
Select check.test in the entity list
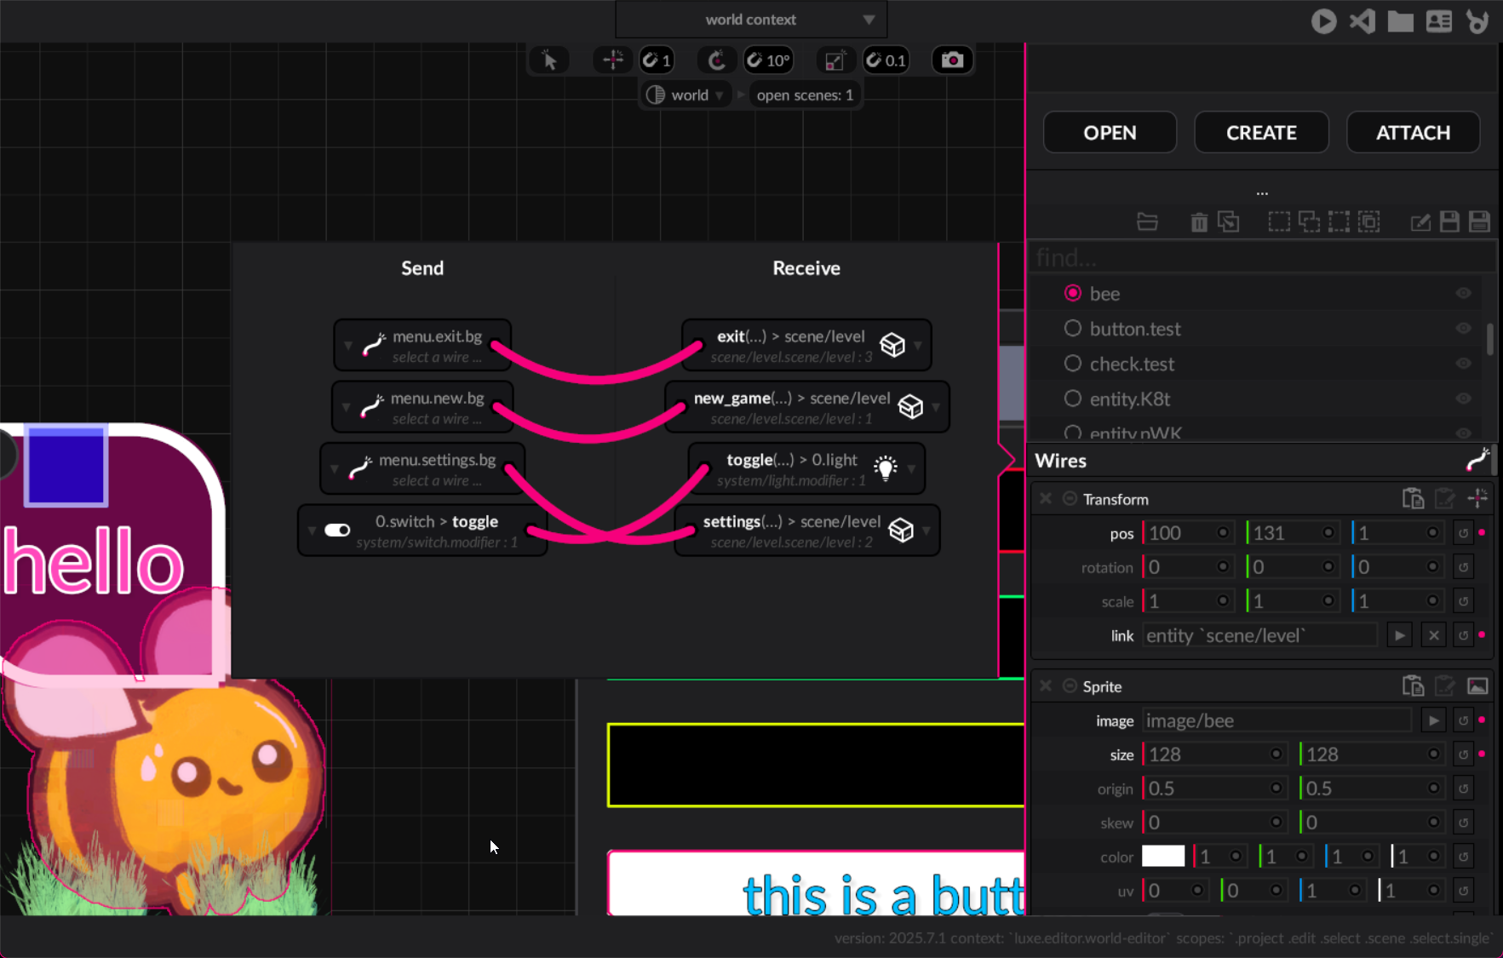pos(1132,364)
